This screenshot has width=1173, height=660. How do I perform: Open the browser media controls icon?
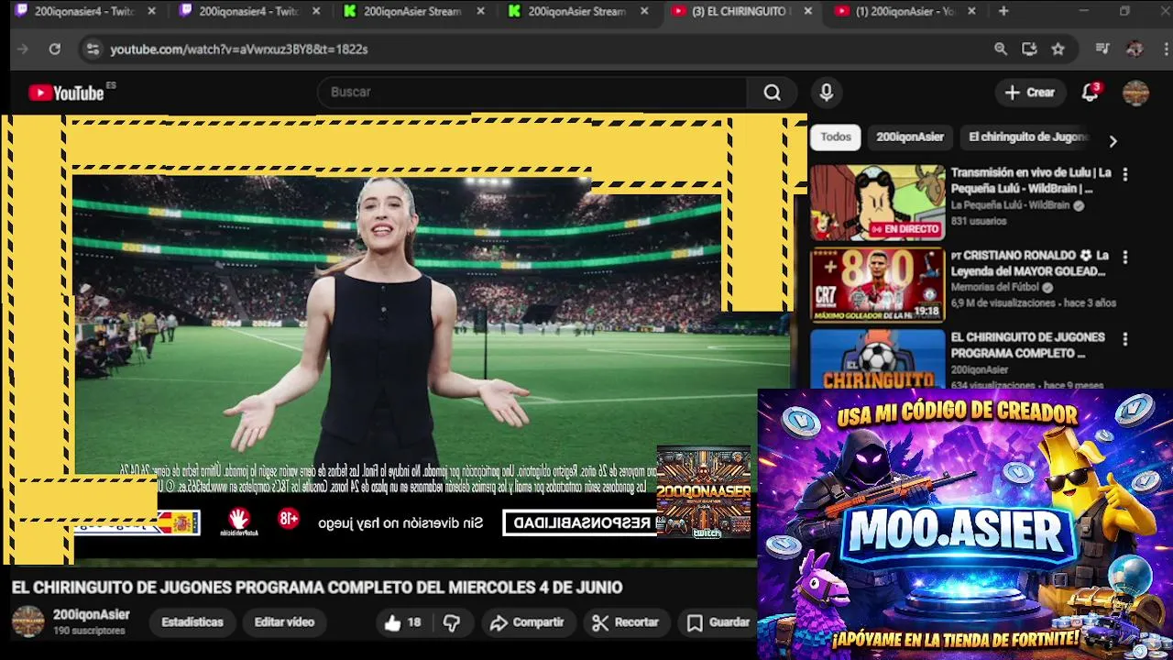tap(1103, 49)
